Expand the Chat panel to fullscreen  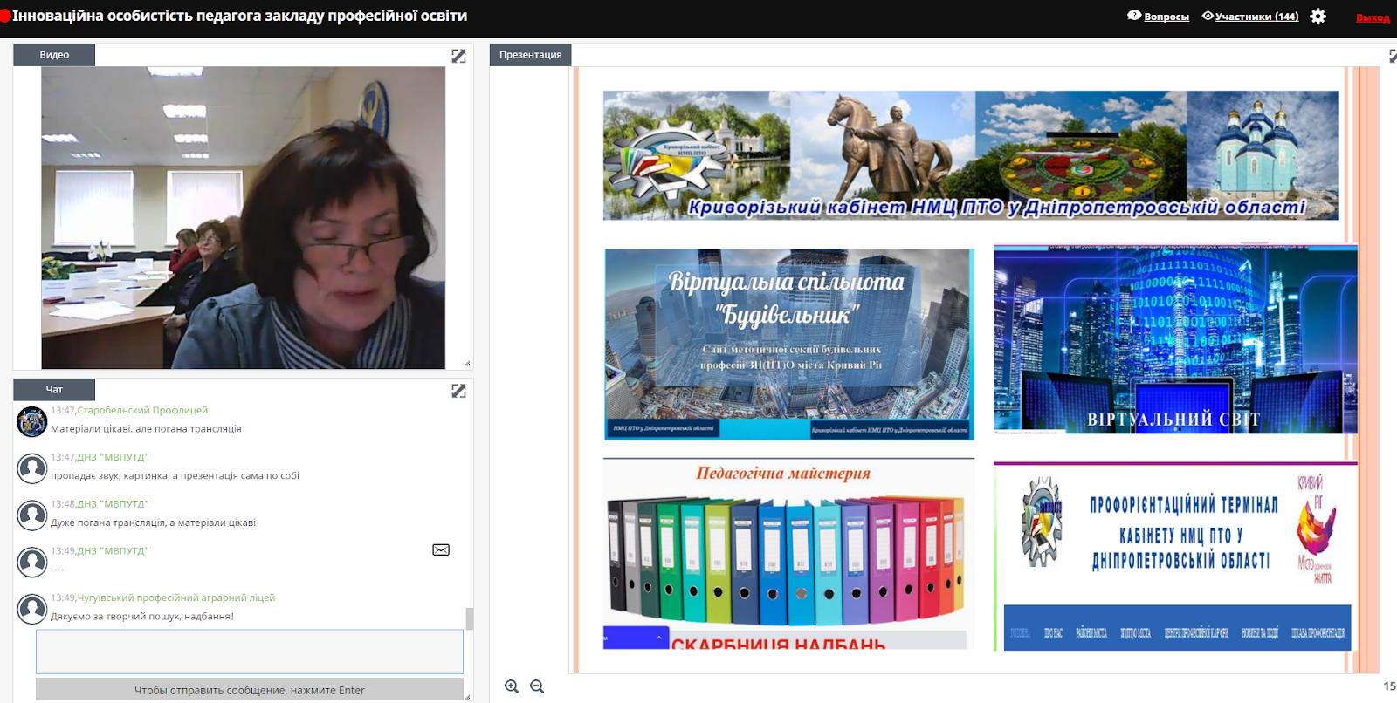458,391
